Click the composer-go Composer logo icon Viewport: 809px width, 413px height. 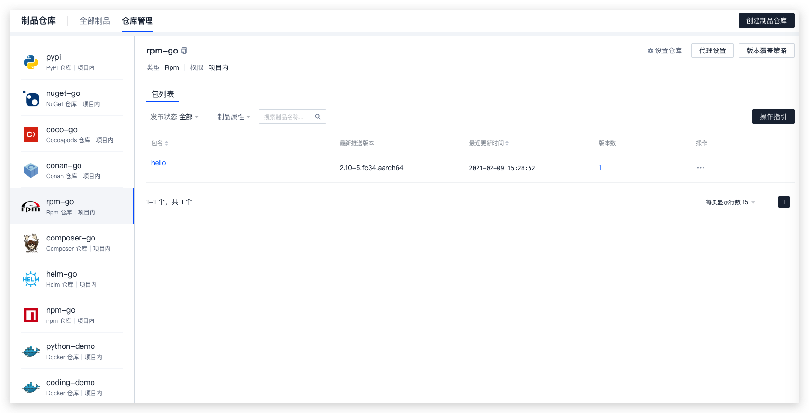[x=31, y=243]
